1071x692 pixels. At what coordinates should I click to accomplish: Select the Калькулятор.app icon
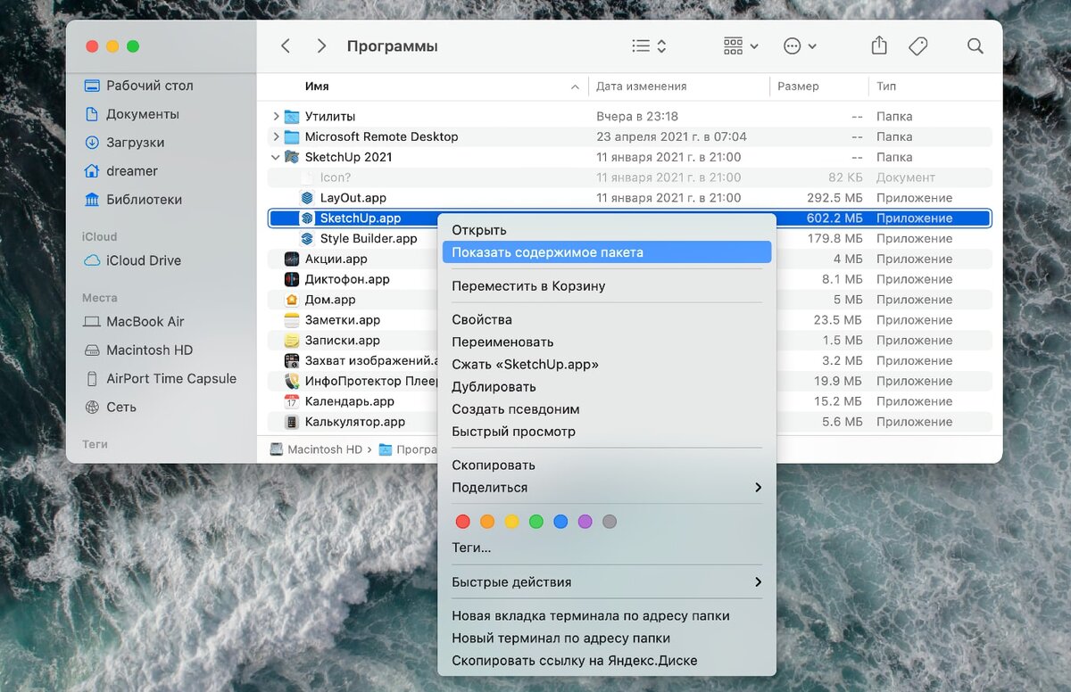292,422
